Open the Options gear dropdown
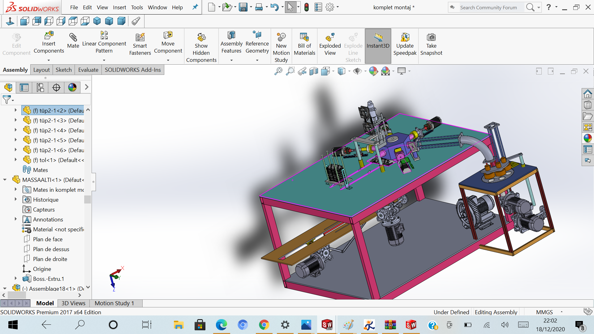The width and height of the screenshot is (594, 334). (338, 7)
